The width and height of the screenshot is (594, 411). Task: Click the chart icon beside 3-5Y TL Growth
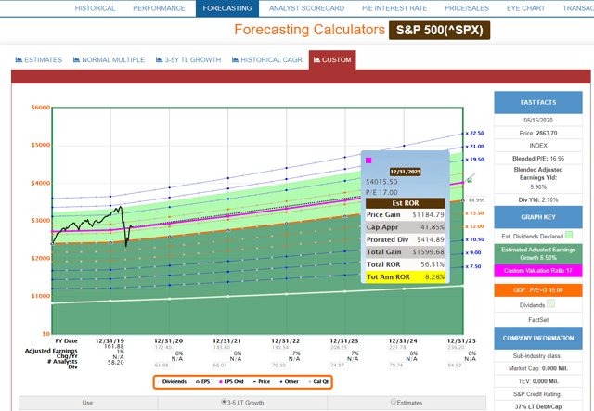click(x=160, y=59)
